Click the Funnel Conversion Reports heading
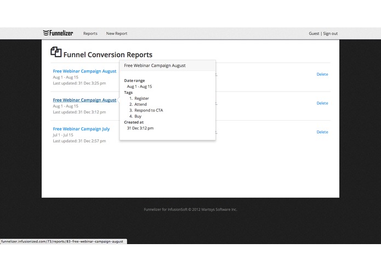The image size is (381, 271). point(108,55)
